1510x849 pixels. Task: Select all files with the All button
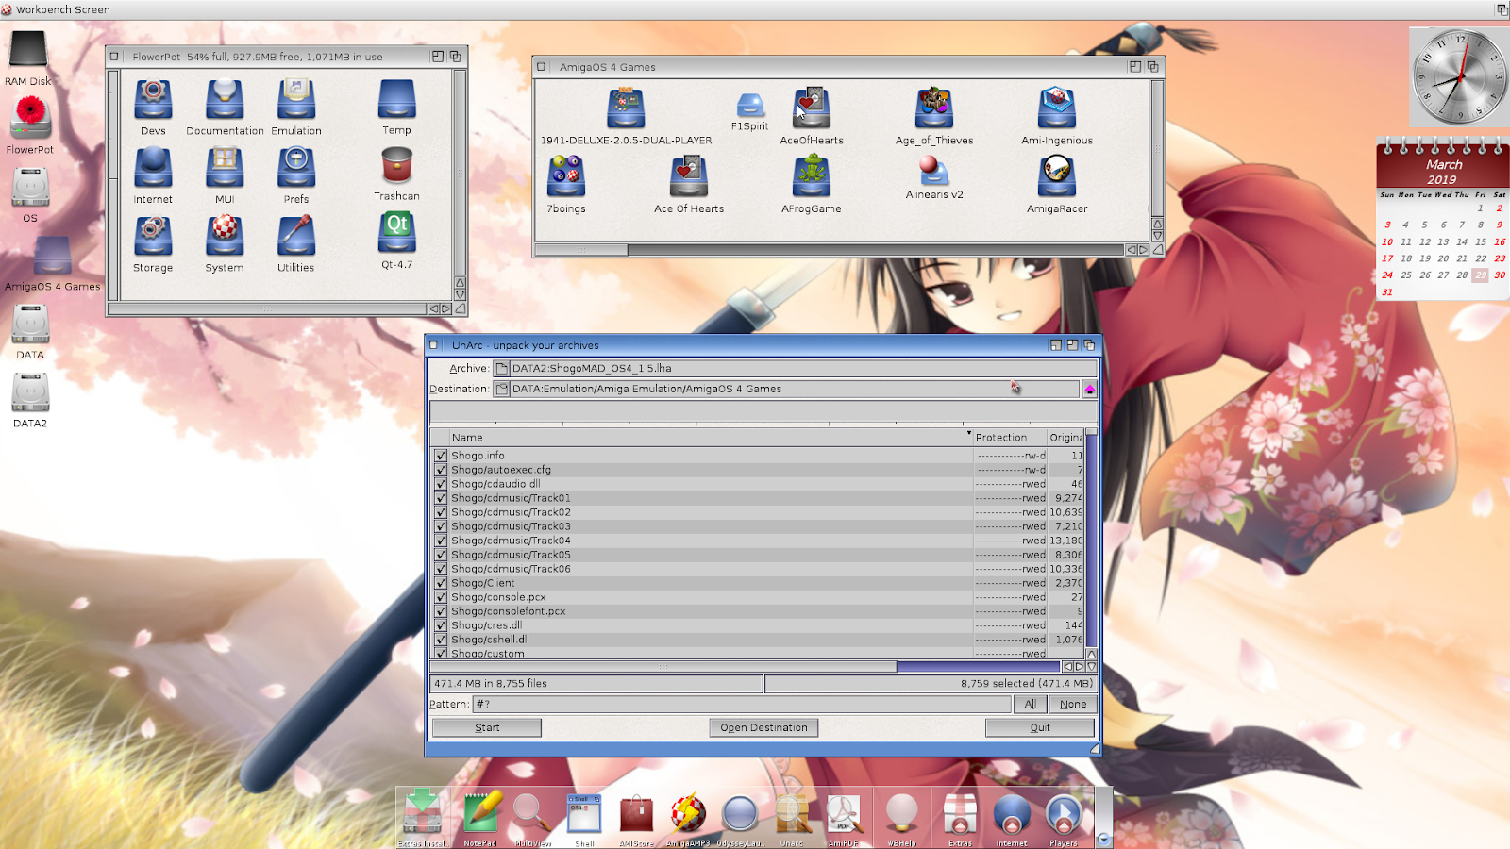click(1030, 704)
